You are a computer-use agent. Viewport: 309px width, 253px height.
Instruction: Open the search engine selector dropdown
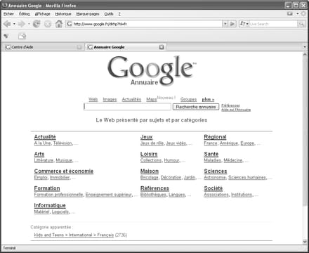(244, 24)
